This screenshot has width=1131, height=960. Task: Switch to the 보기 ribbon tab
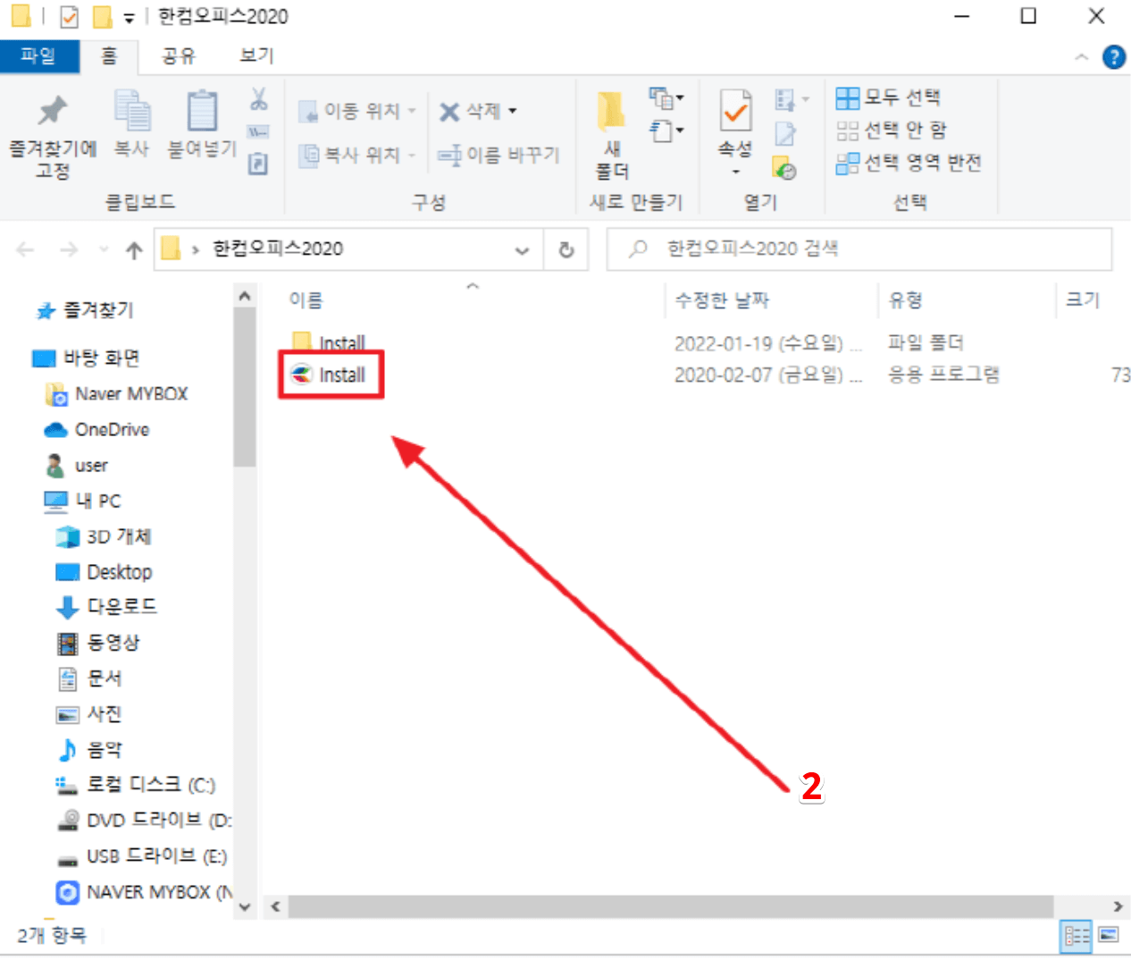tap(255, 54)
